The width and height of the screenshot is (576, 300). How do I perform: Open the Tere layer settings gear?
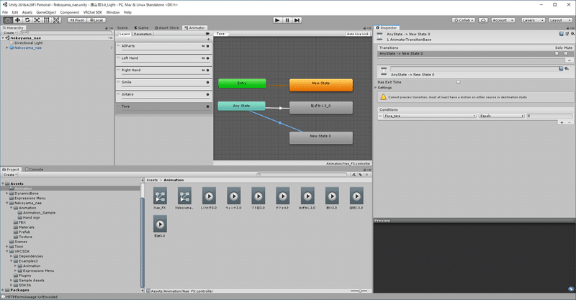click(208, 106)
